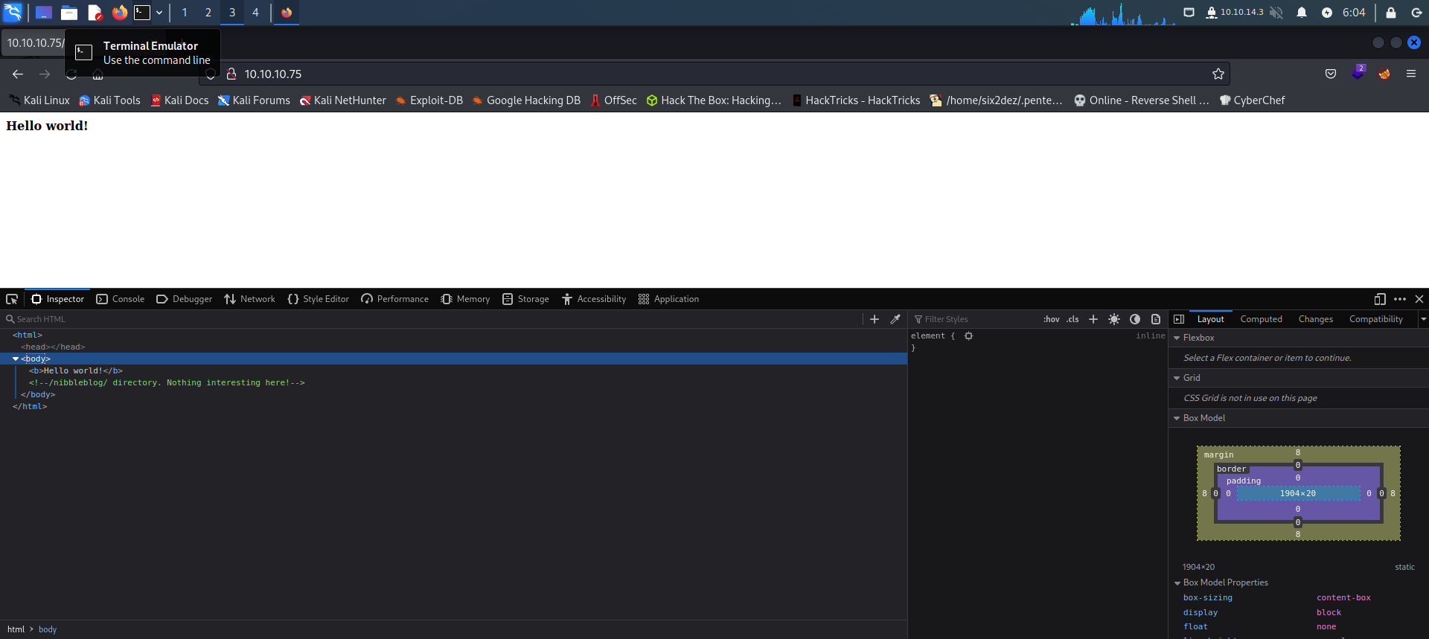Open the Firefox hamburger menu

coord(1411,74)
